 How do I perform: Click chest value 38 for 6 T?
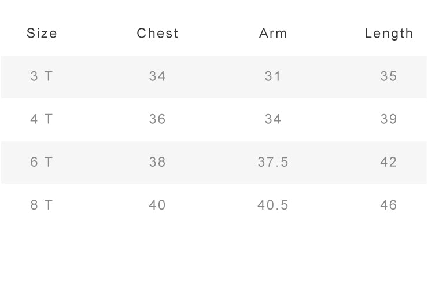[x=157, y=162]
